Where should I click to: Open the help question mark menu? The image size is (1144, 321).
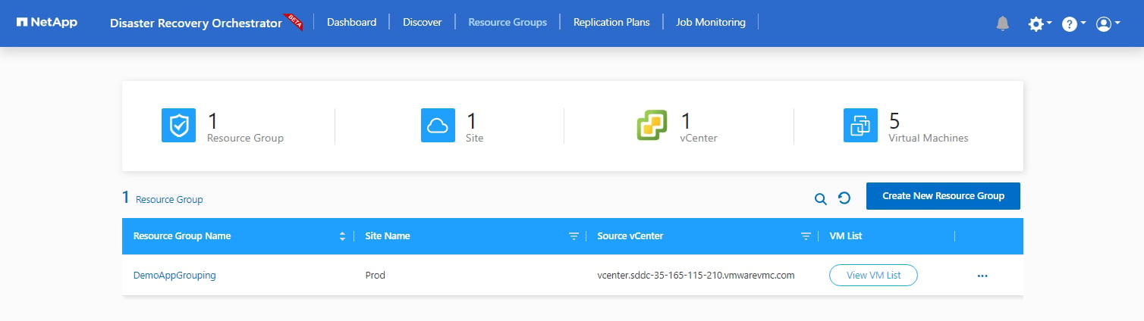click(x=1073, y=23)
